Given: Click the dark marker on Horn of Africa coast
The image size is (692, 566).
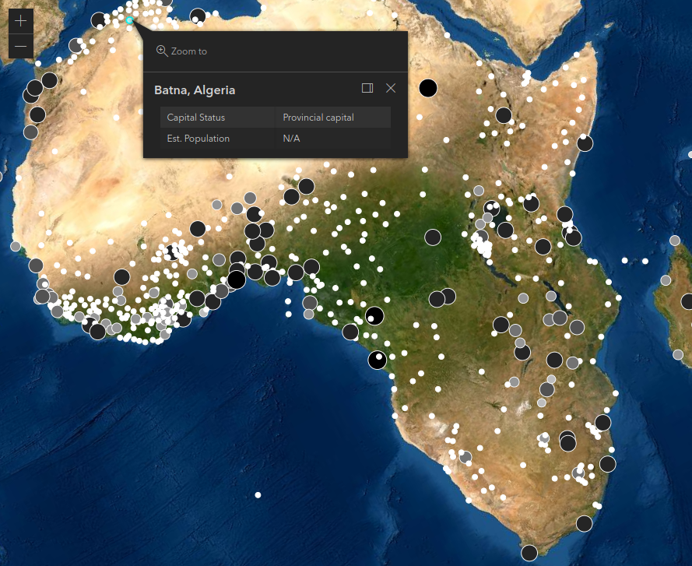Looking at the screenshot, I should point(585,143).
